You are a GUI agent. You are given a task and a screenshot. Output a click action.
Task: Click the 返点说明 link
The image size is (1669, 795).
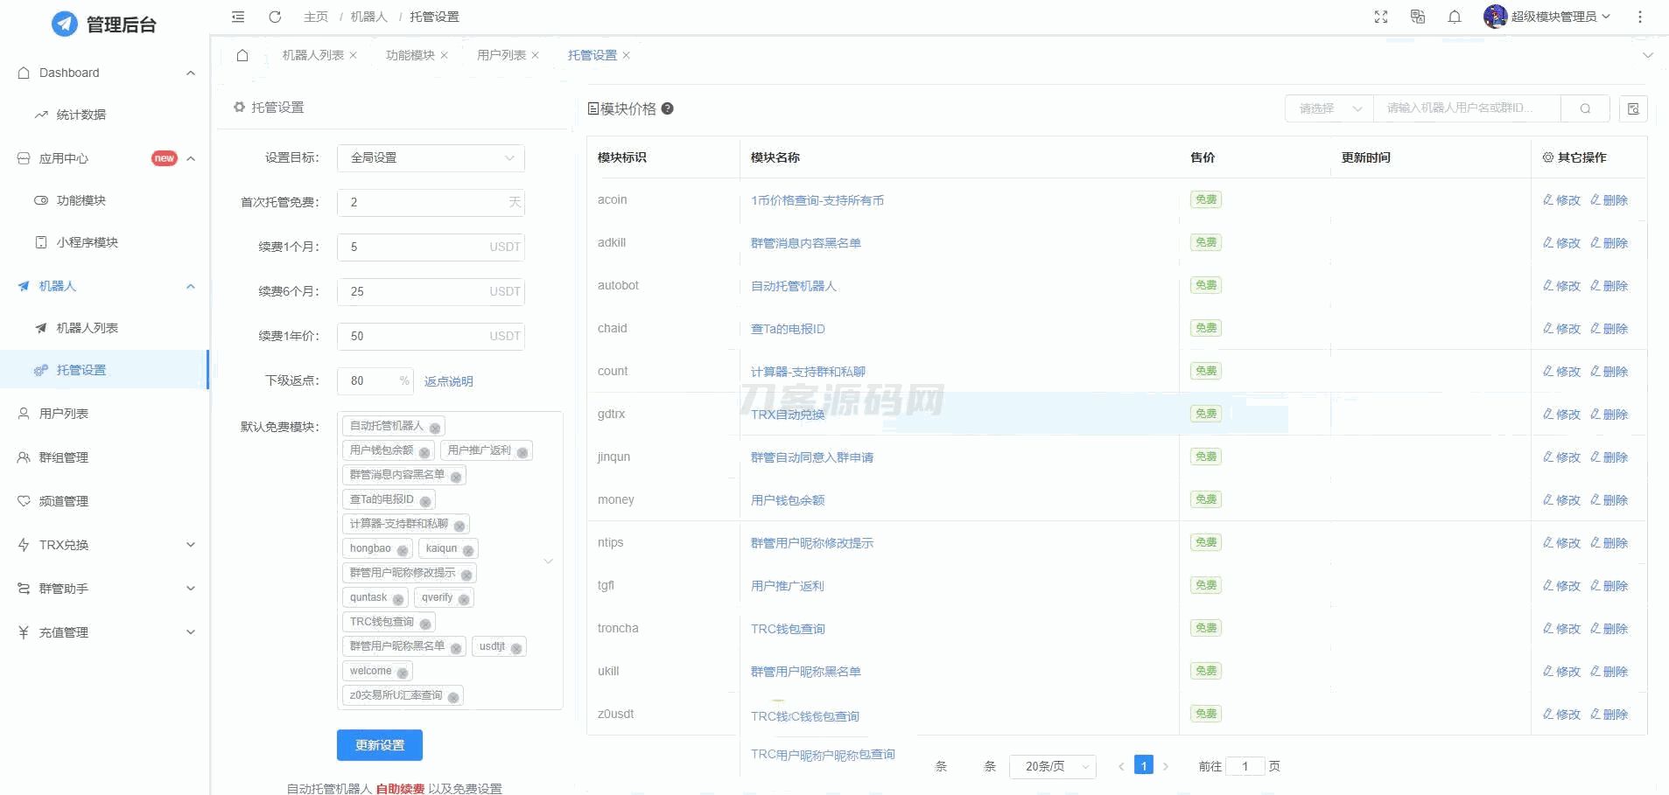coord(448,381)
